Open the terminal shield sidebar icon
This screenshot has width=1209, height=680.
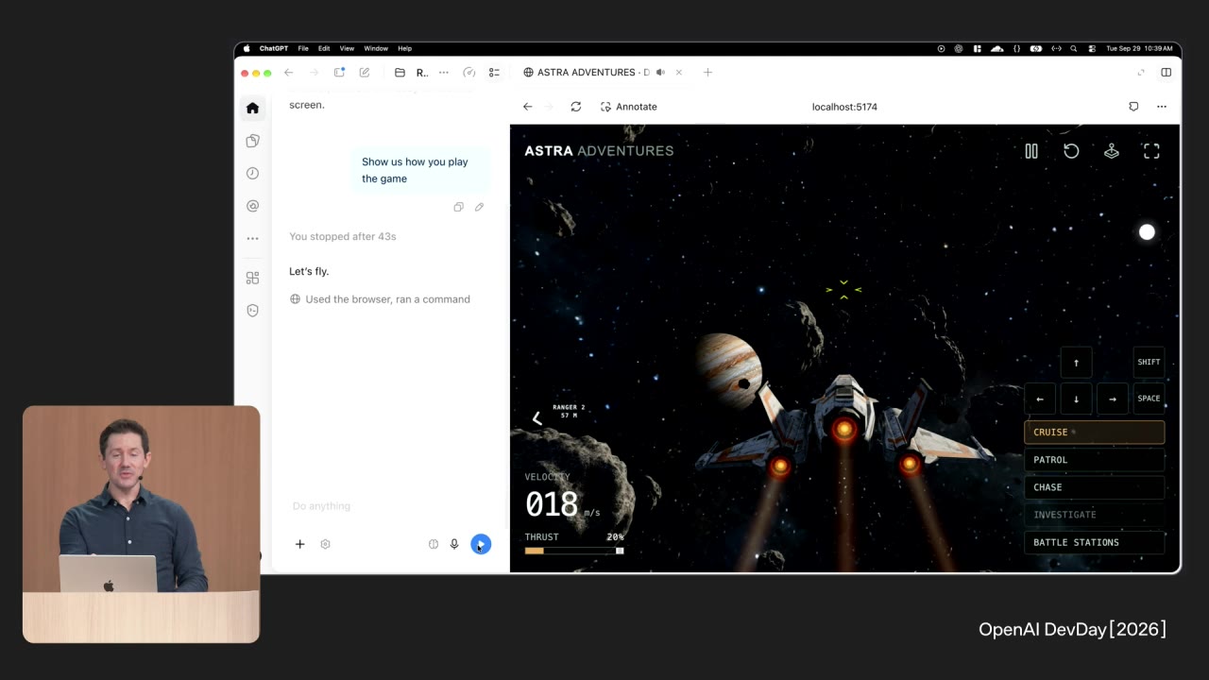coord(252,310)
